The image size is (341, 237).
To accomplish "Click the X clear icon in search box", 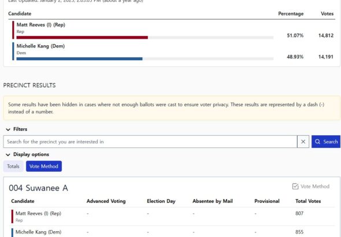I will pos(303,142).
